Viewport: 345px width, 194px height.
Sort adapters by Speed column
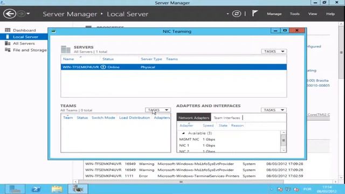tap(208, 126)
